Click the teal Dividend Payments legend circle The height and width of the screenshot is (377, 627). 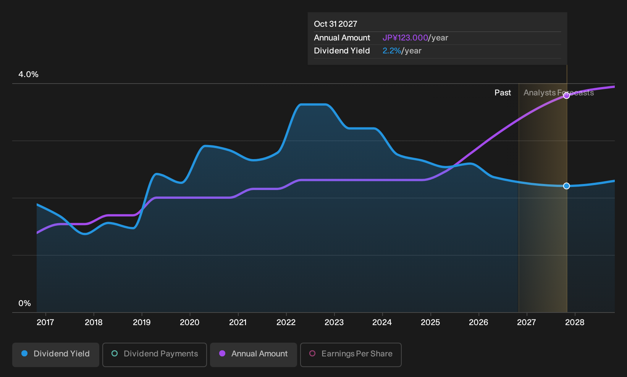(x=115, y=353)
